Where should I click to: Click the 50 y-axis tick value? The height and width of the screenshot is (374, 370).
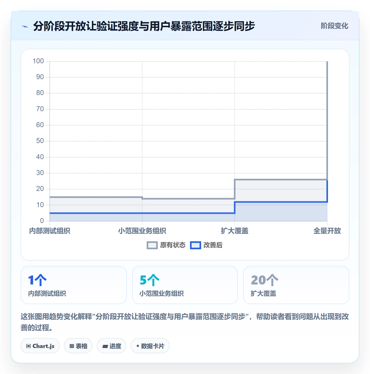40,141
